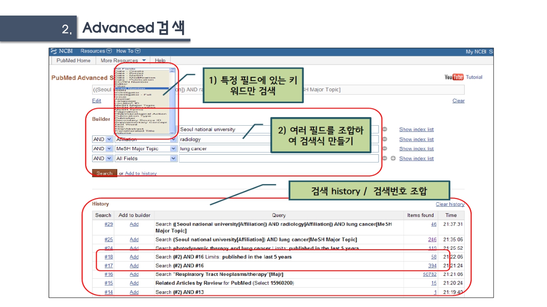Screen dimensions: 547x307
Task: Add search #16 to the builder
Action: point(134,274)
